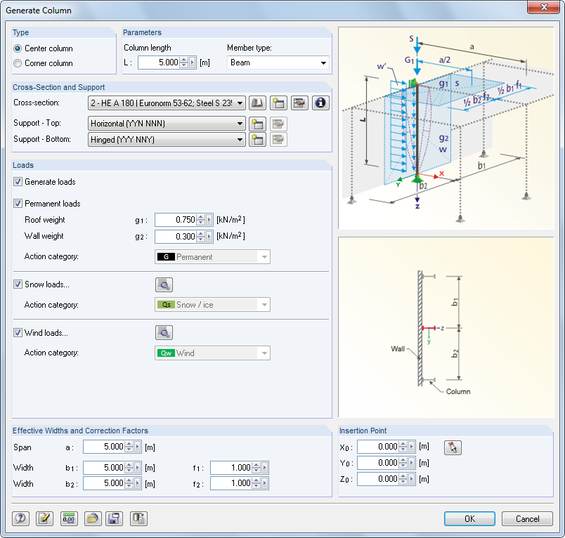Open the comment/notes editor icon
Image resolution: width=565 pixels, height=538 pixels.
[x=45, y=518]
